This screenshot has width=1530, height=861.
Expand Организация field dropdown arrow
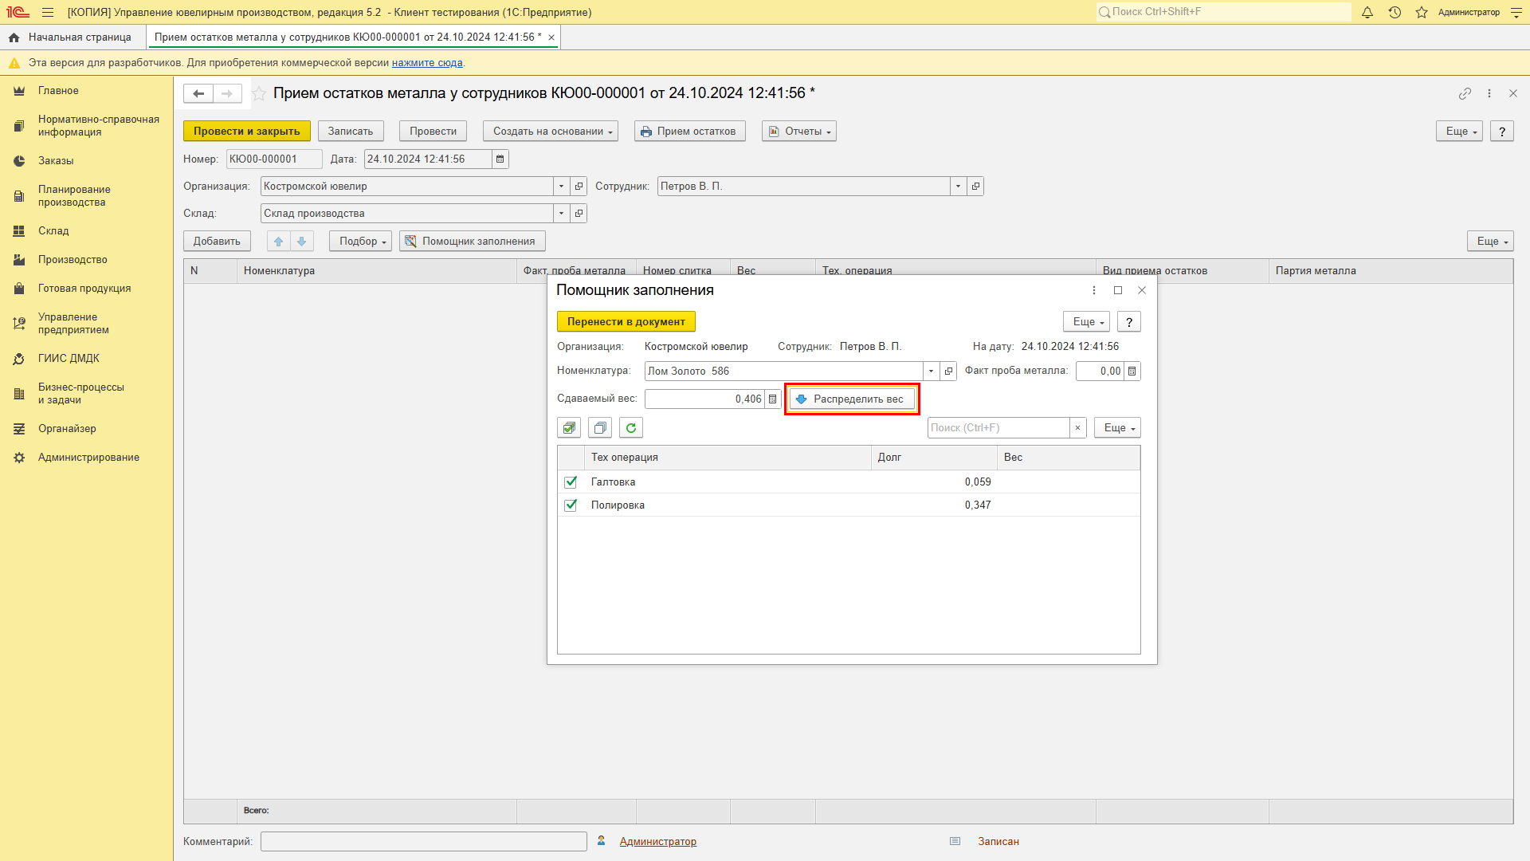pos(561,187)
